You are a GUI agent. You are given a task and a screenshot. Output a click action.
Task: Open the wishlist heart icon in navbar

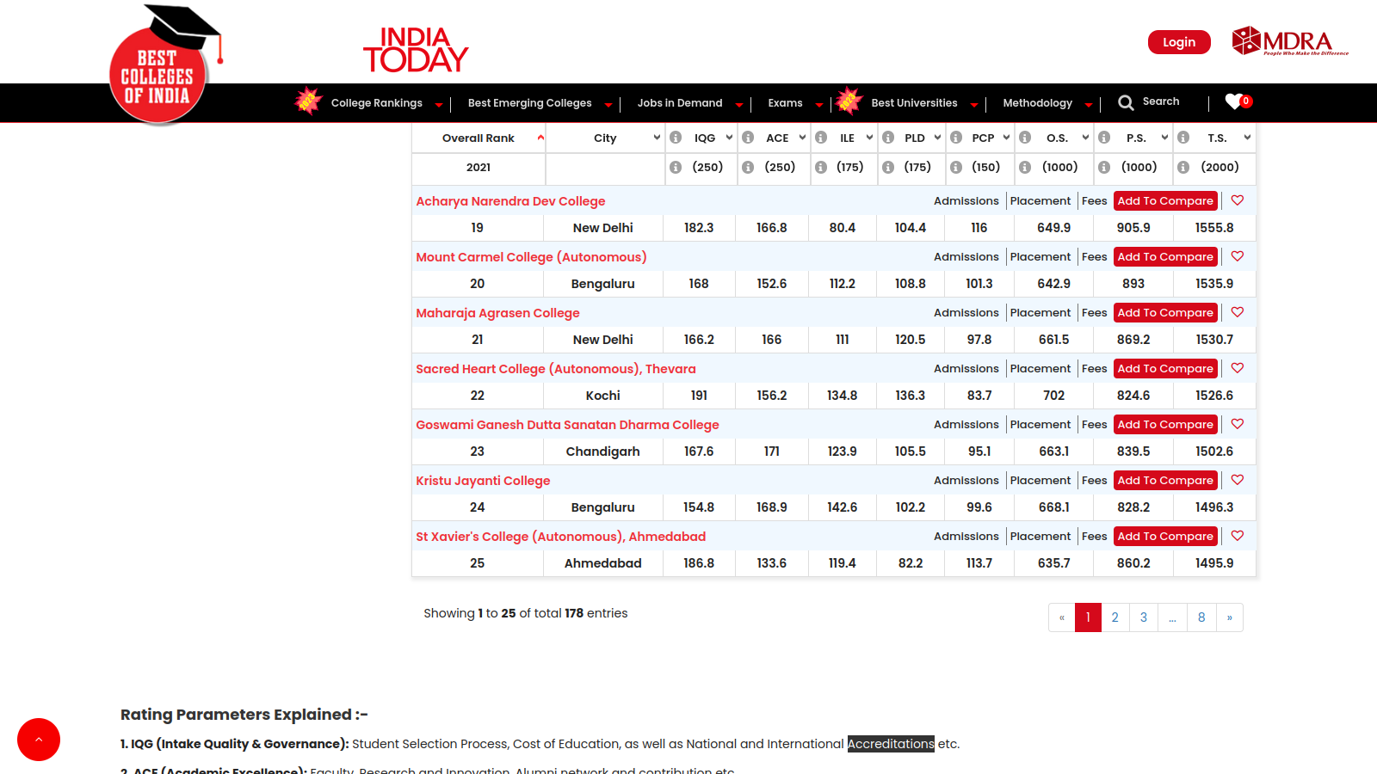pos(1233,101)
